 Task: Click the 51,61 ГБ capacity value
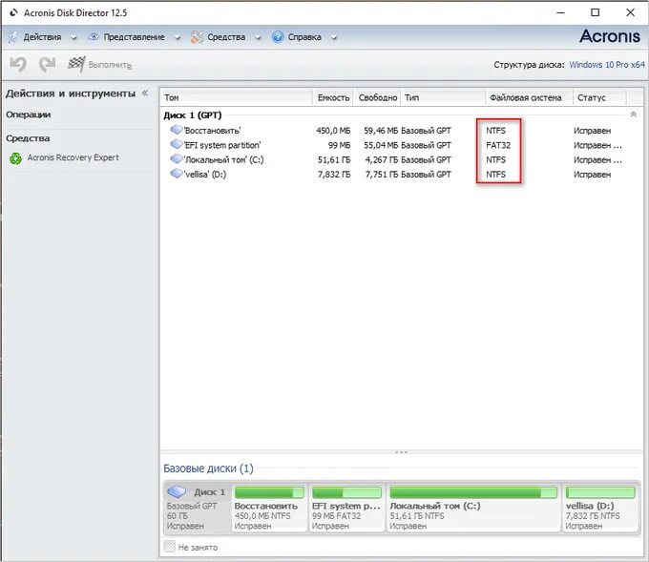pos(334,159)
